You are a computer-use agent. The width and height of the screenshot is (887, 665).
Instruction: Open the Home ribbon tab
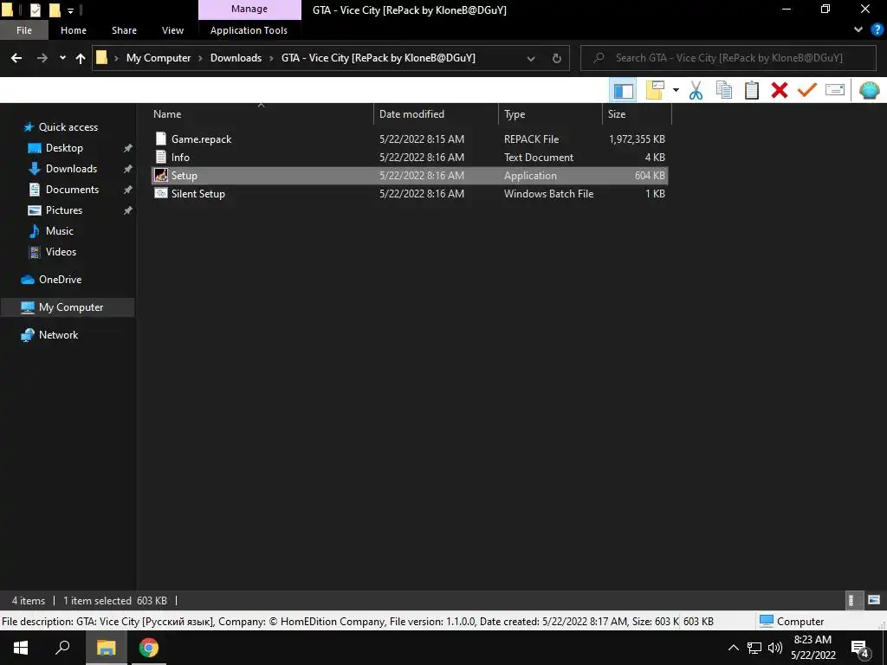(74, 30)
